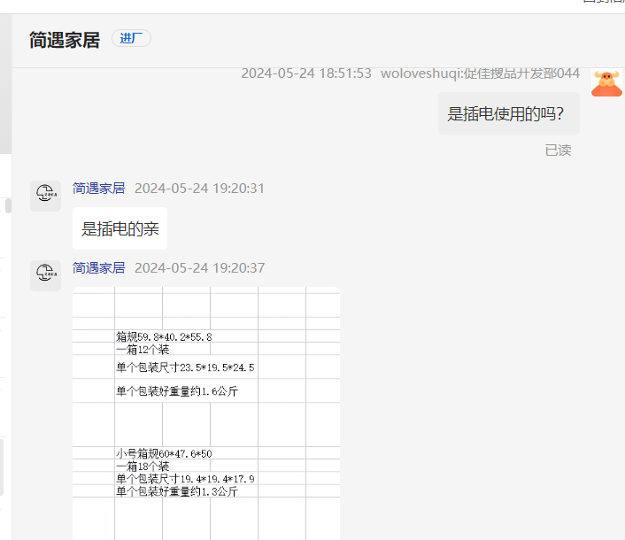
Task: Click sender name 简遇家居 above the image message
Action: (x=98, y=268)
